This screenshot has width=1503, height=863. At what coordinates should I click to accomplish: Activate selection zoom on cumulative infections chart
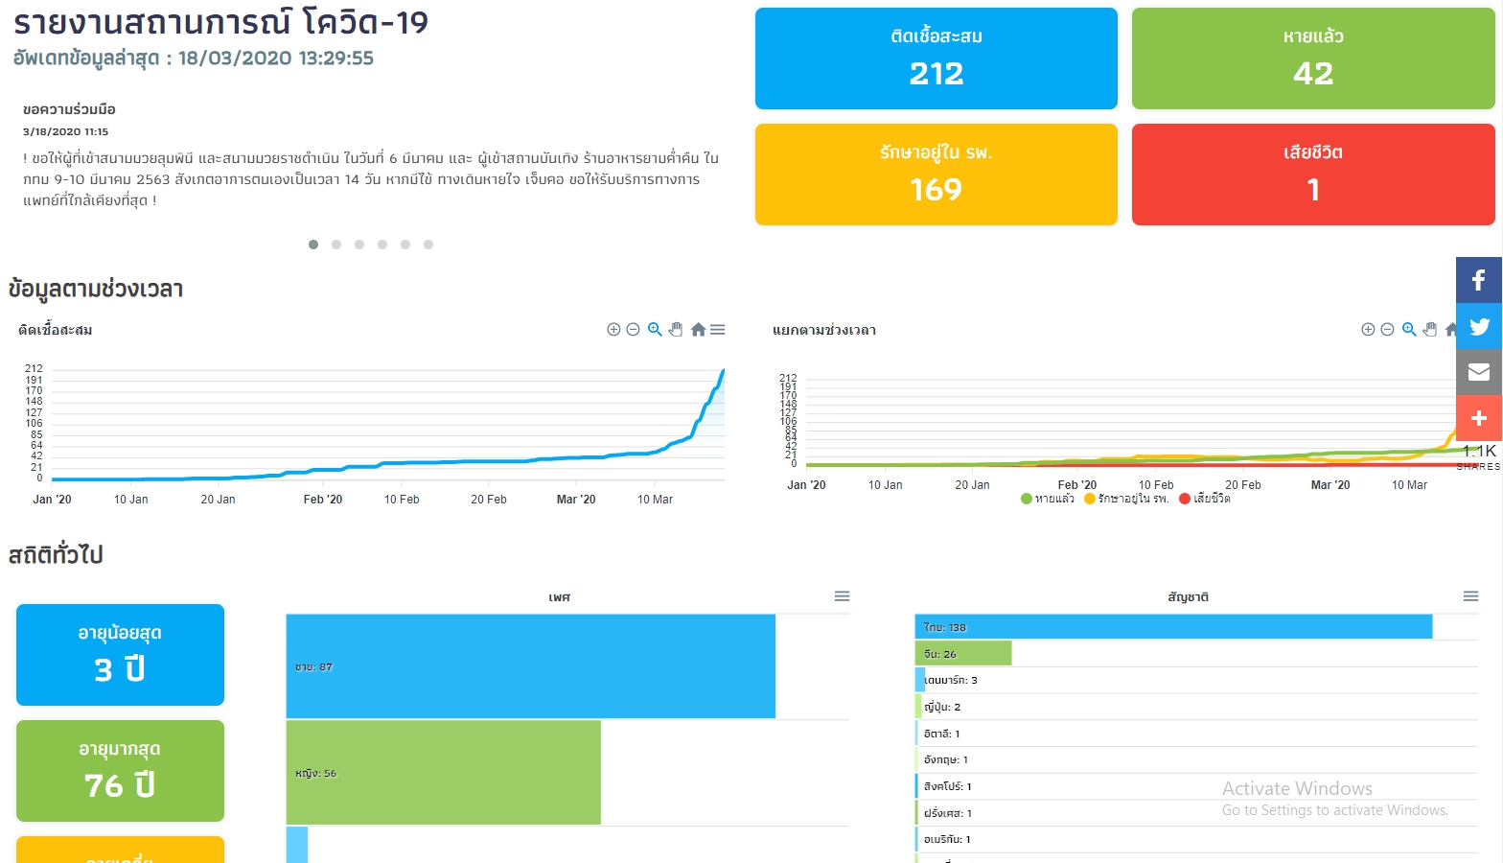click(655, 329)
